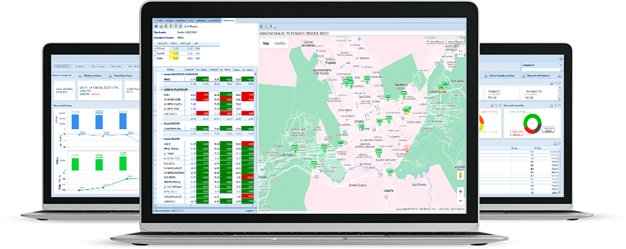Click first blue bar in left laptop chart
Image resolution: width=626 pixels, height=249 pixels.
pyautogui.click(x=76, y=121)
